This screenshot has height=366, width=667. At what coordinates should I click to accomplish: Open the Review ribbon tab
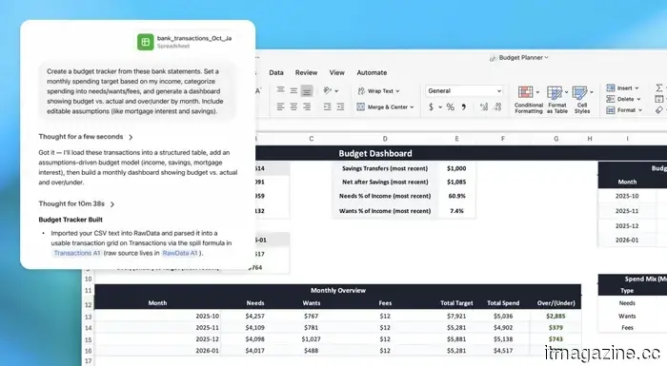click(x=306, y=72)
